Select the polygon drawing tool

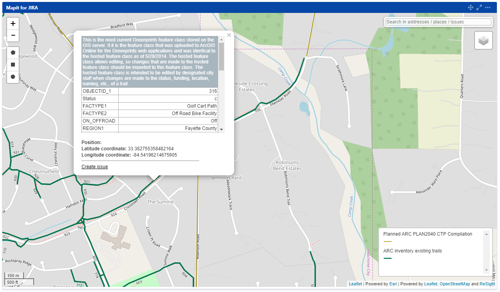13,52
